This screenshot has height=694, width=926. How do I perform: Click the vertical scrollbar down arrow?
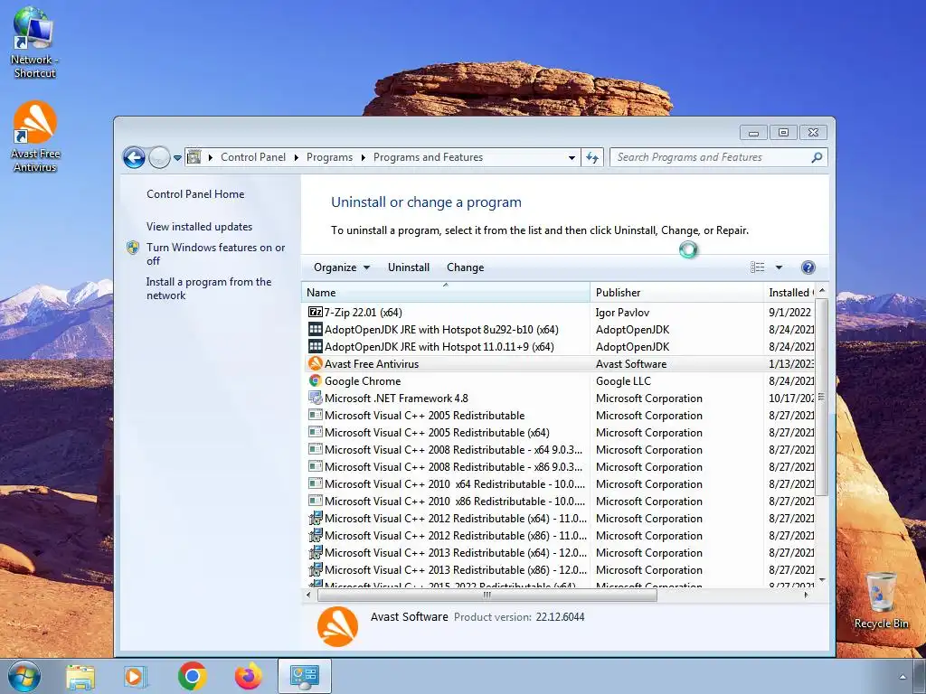point(821,581)
